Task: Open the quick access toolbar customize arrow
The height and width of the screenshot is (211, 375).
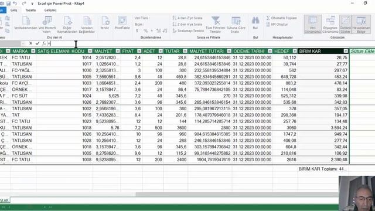Action: [x=32, y=4]
